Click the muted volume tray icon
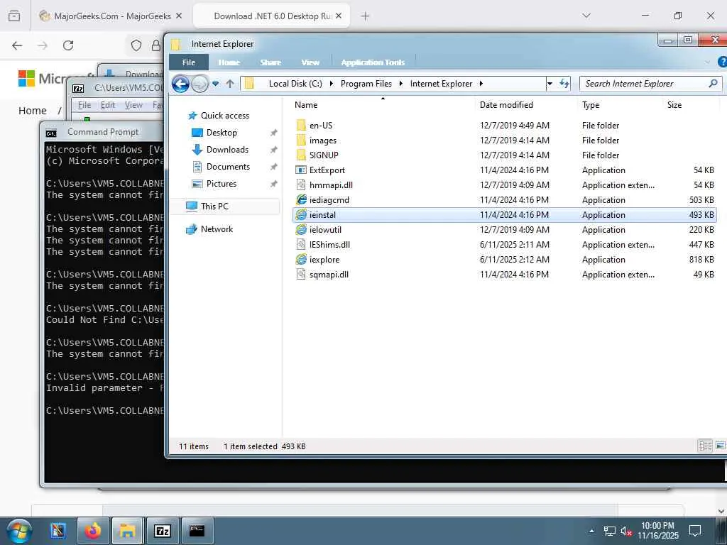This screenshot has height=545, width=727. [x=626, y=531]
